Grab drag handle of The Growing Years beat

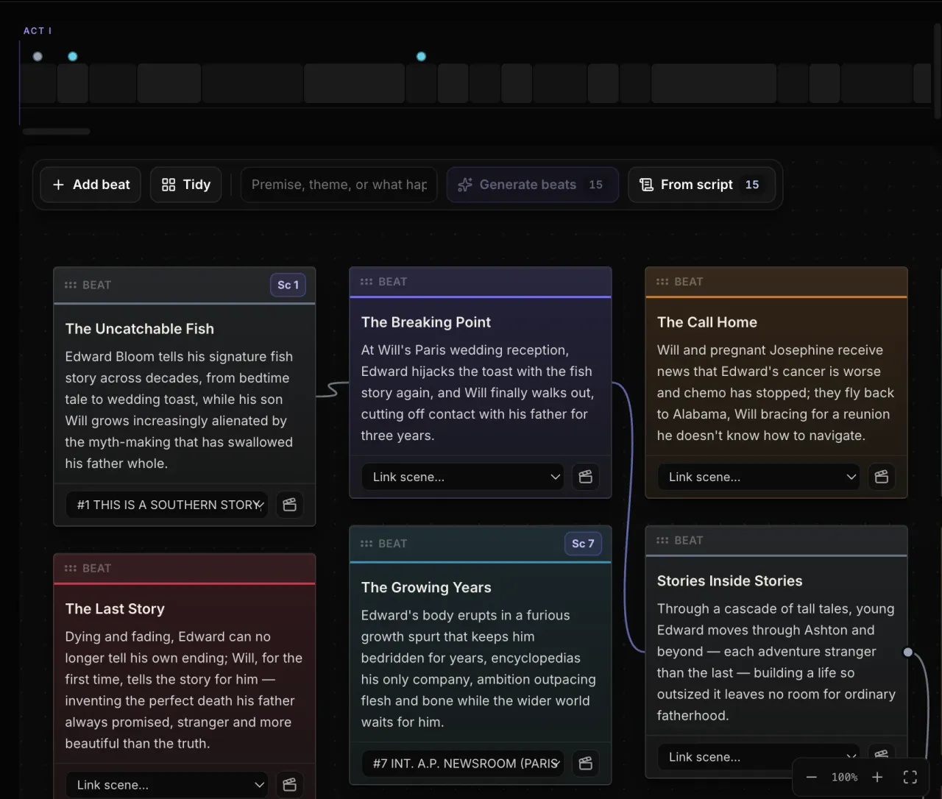click(x=366, y=544)
